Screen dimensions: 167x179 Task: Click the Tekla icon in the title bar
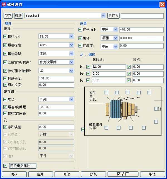[4, 5]
